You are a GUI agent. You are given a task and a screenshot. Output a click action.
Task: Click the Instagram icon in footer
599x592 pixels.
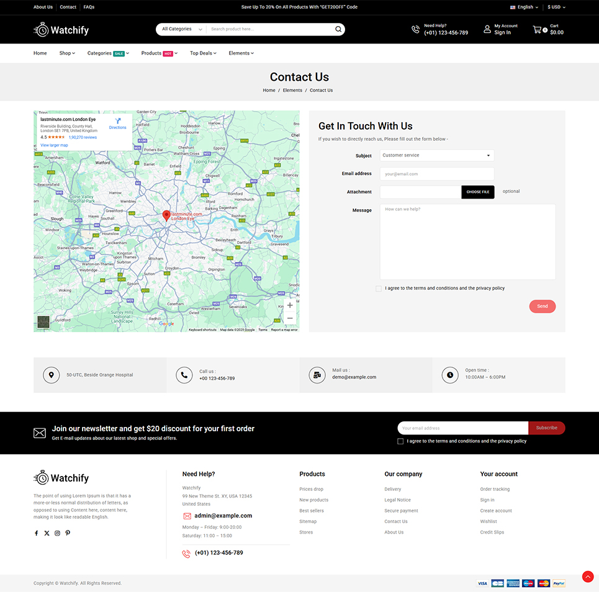pos(57,533)
